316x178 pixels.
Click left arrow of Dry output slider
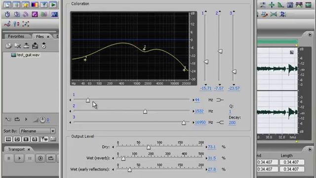[x=113, y=147]
